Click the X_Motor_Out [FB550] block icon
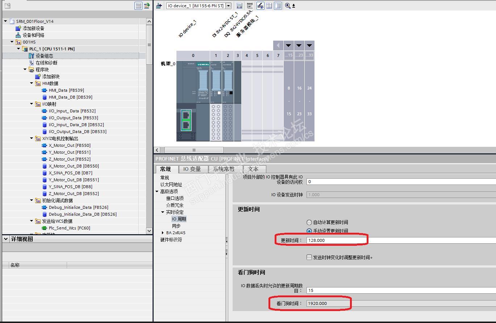This screenshot has width=496, height=323. [45, 145]
